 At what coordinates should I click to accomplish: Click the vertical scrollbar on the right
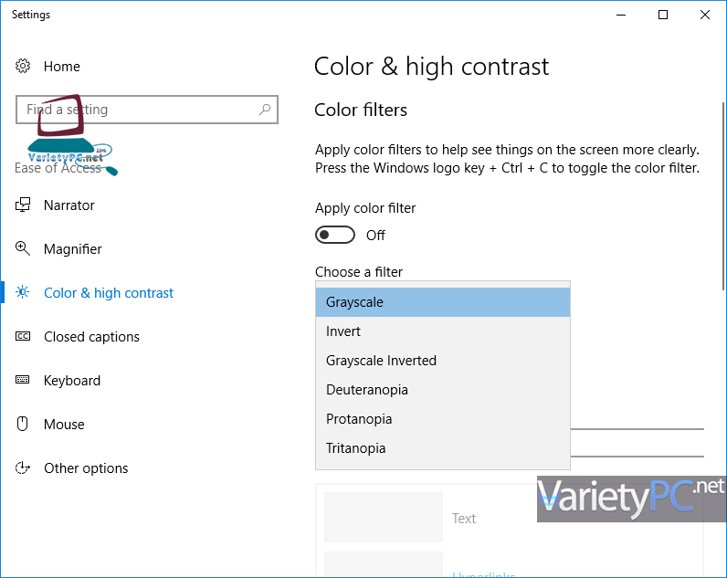[722, 183]
